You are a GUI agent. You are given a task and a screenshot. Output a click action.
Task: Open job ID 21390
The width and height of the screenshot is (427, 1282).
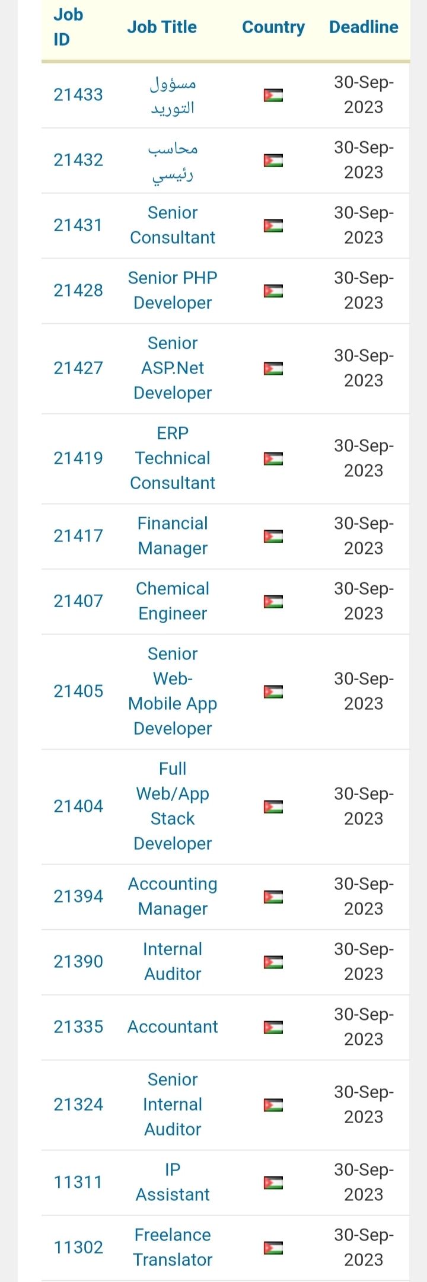point(78,962)
